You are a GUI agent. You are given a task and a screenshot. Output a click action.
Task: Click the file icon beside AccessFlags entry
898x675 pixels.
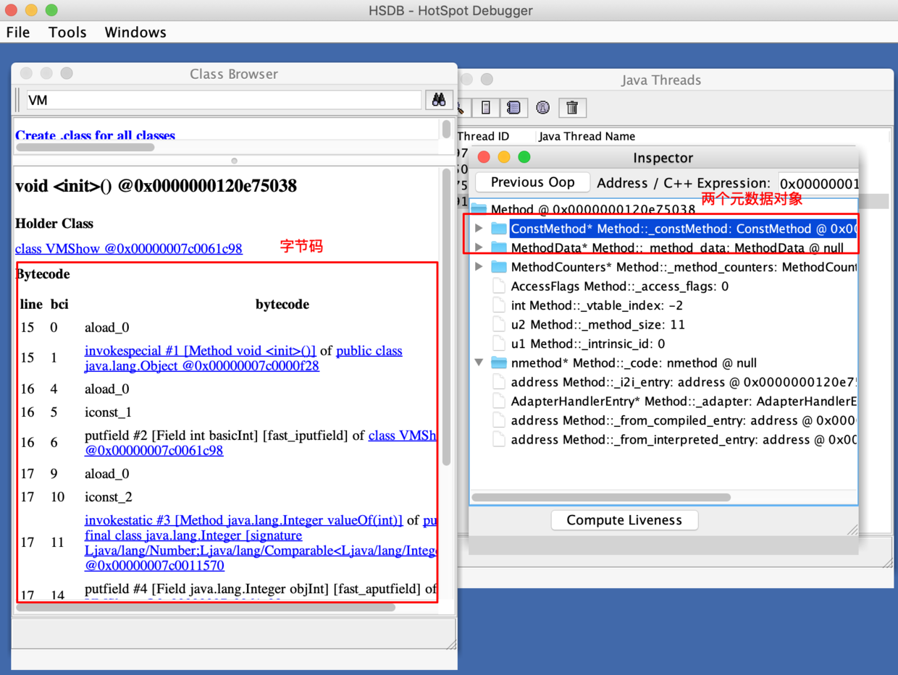[499, 286]
